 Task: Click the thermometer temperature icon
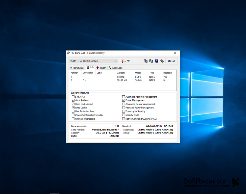coord(122,61)
